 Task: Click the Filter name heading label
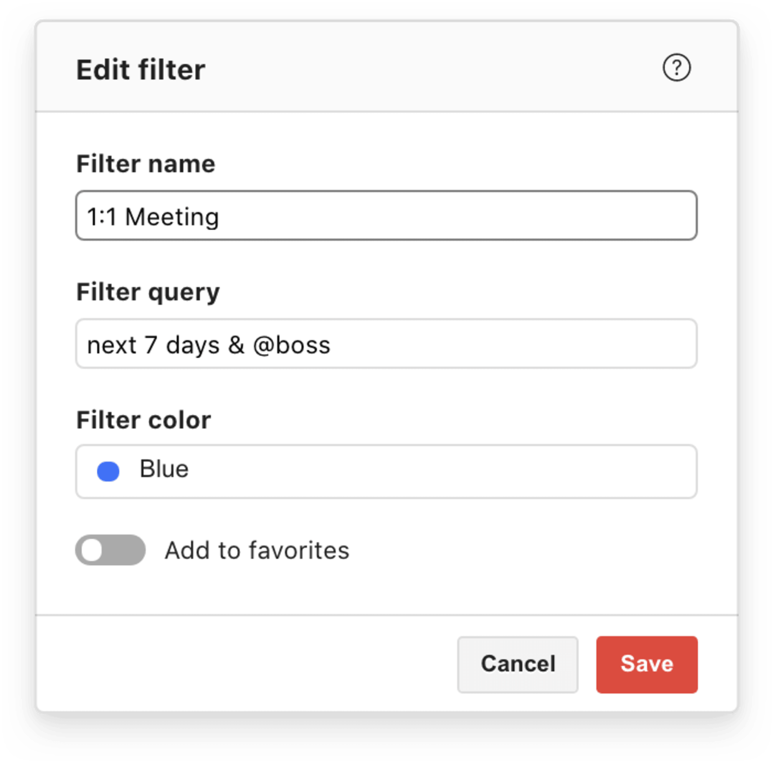point(146,164)
